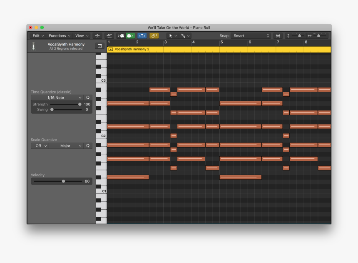Open the Functions menu
The image size is (358, 263).
tap(59, 36)
